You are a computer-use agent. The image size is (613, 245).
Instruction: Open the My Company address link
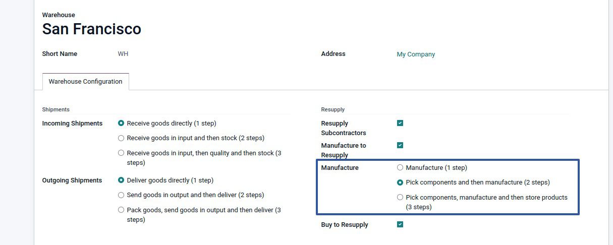[416, 54]
